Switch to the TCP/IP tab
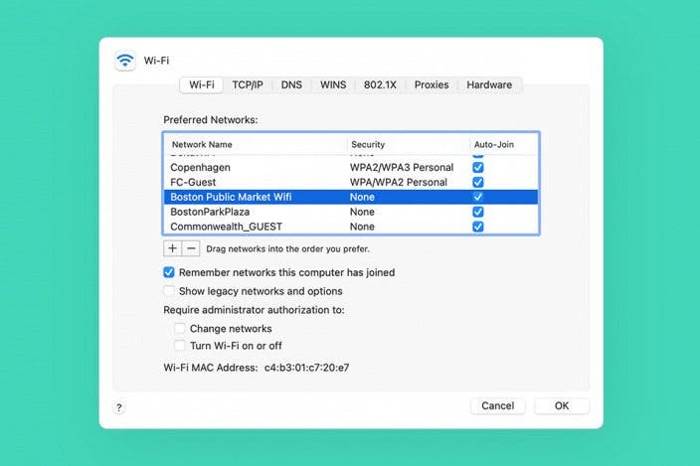 [x=248, y=85]
